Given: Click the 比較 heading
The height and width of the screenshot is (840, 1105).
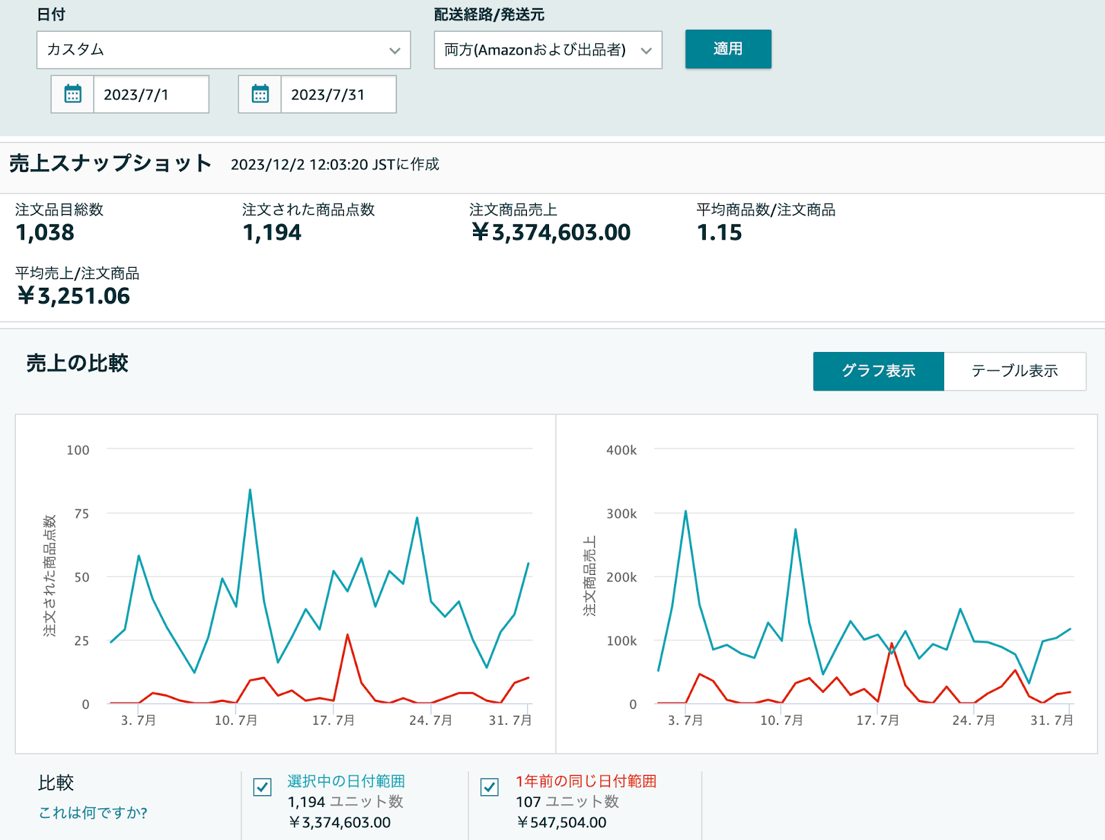Looking at the screenshot, I should pos(56,783).
